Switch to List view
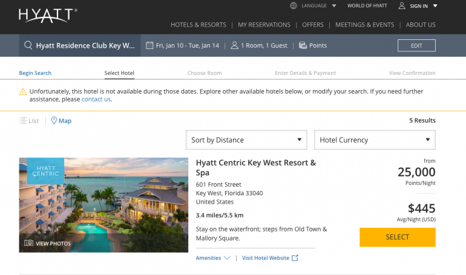 (x=29, y=121)
